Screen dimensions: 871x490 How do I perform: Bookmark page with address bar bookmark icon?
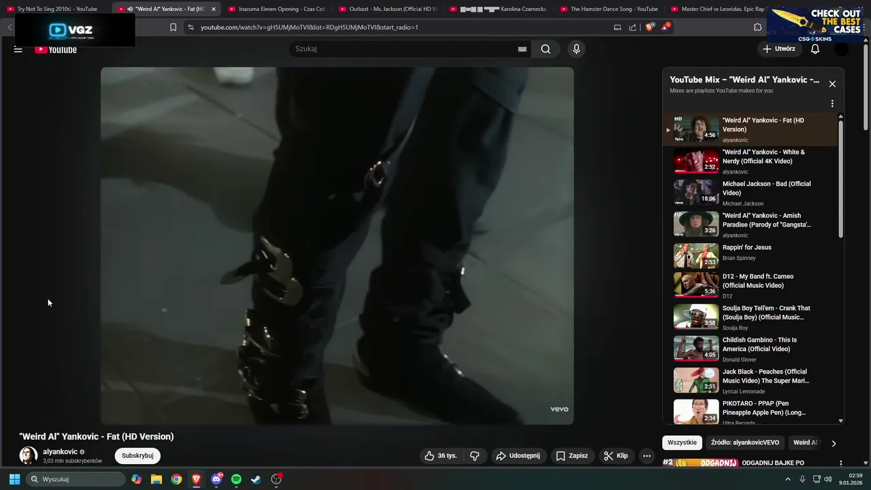click(x=173, y=27)
